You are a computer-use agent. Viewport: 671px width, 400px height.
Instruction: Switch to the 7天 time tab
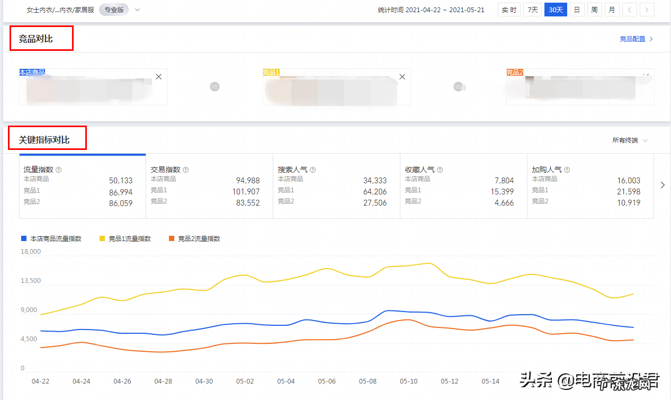532,10
